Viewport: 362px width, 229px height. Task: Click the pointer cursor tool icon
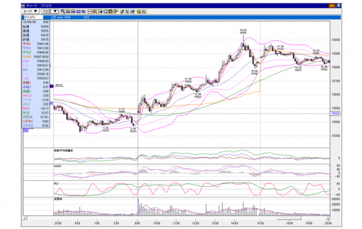pos(127,11)
